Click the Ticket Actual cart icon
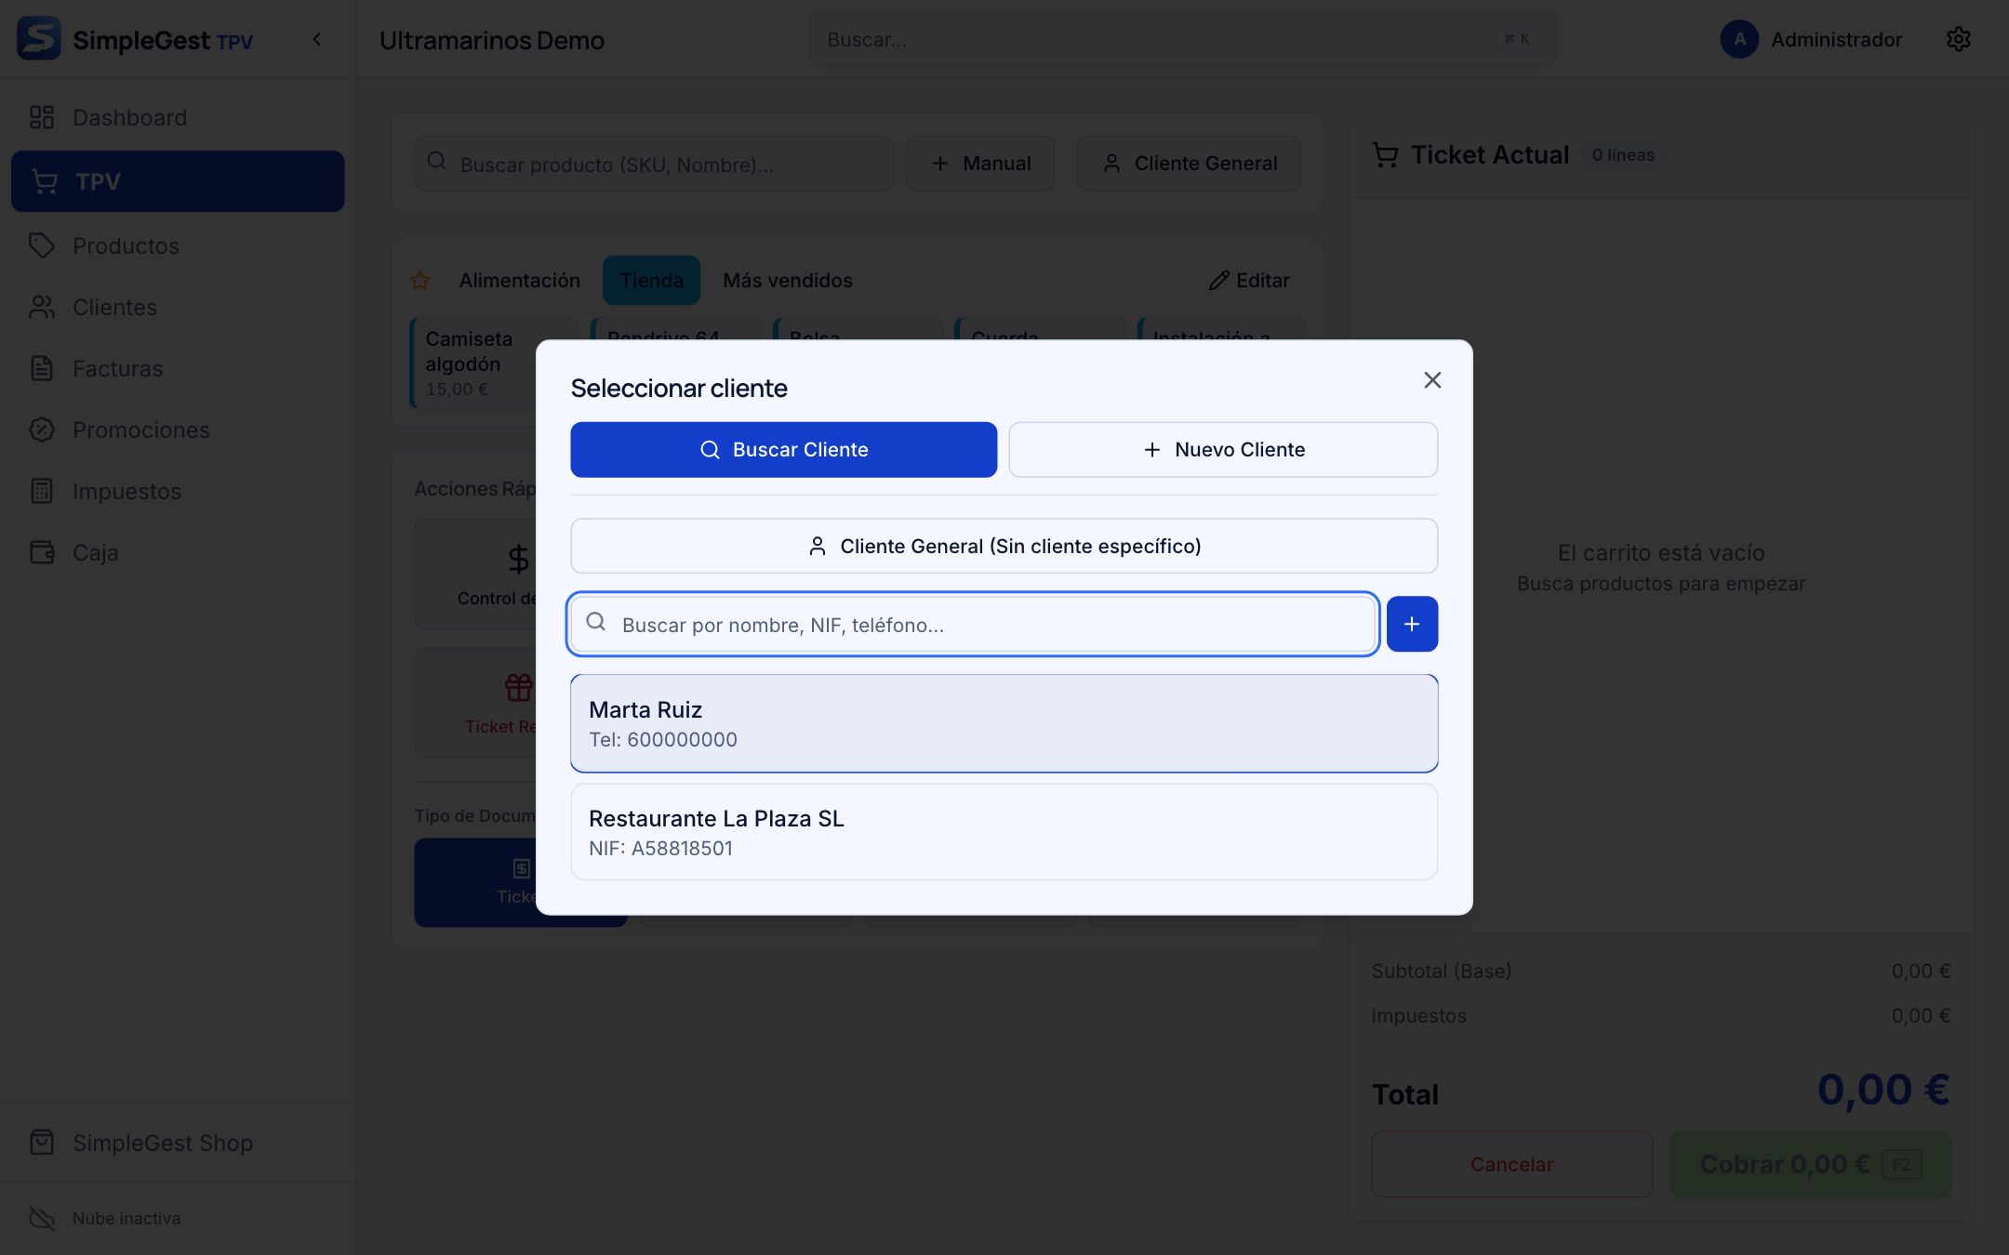Viewport: 2009px width, 1255px height. click(1385, 155)
